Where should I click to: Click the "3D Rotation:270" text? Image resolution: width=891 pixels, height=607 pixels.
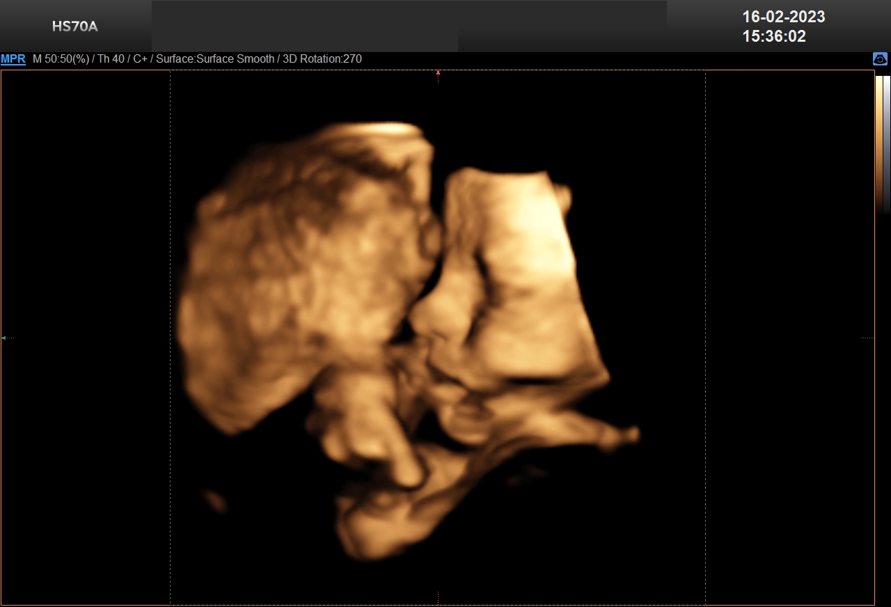(x=322, y=59)
